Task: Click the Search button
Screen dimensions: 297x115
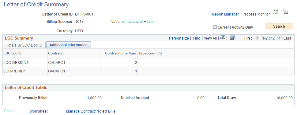Action: (x=279, y=26)
